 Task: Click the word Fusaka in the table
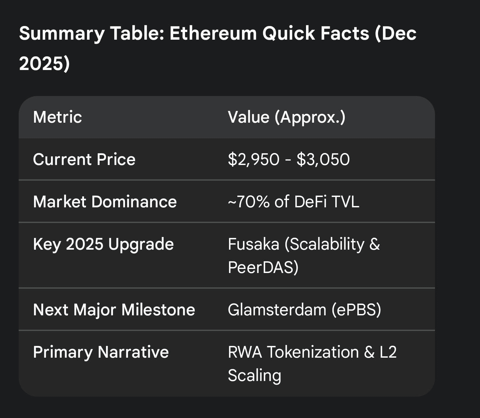pos(253,244)
